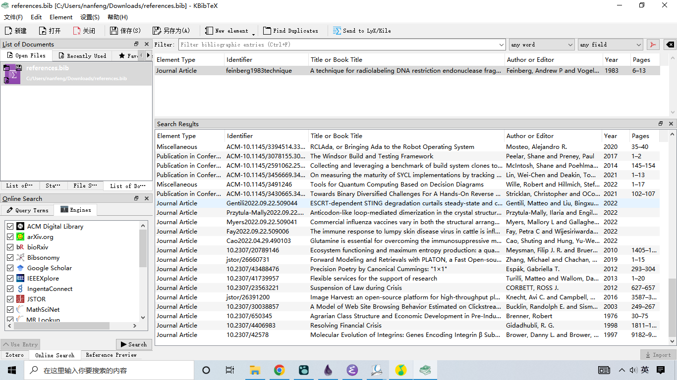Open the New element dropdown arrow
This screenshot has width=677, height=380.
[x=253, y=34]
